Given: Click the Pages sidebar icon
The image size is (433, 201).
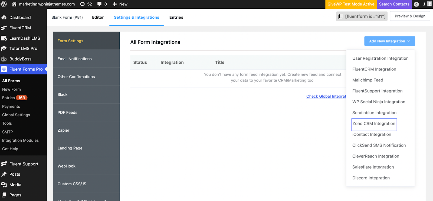Looking at the screenshot, I should (x=4, y=195).
